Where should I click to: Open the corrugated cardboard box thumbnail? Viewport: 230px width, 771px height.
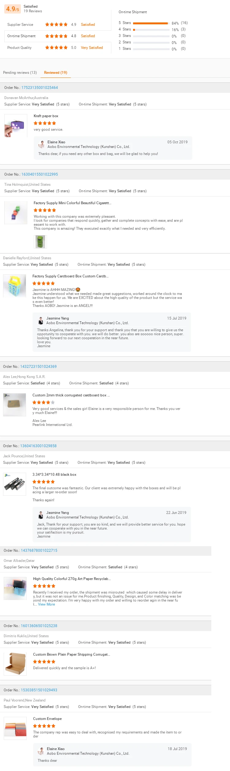[x=14, y=405]
